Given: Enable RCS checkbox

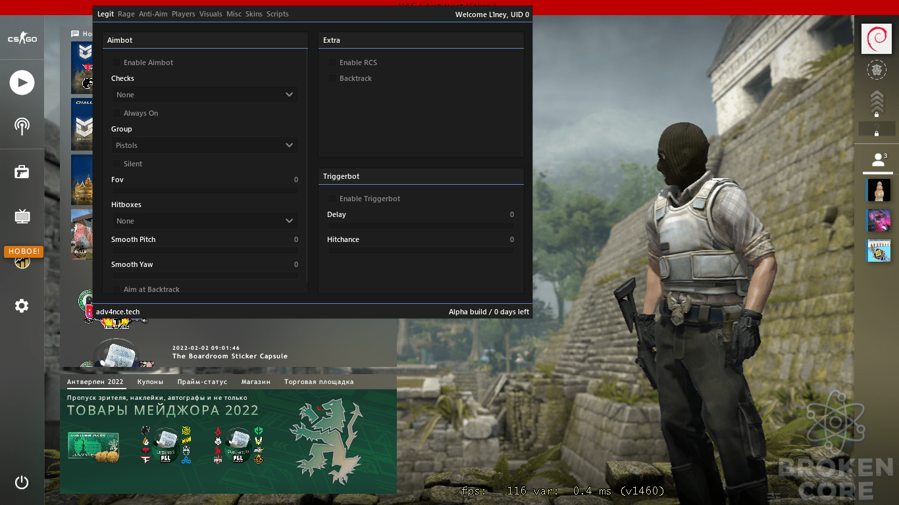Looking at the screenshot, I should 333,62.
